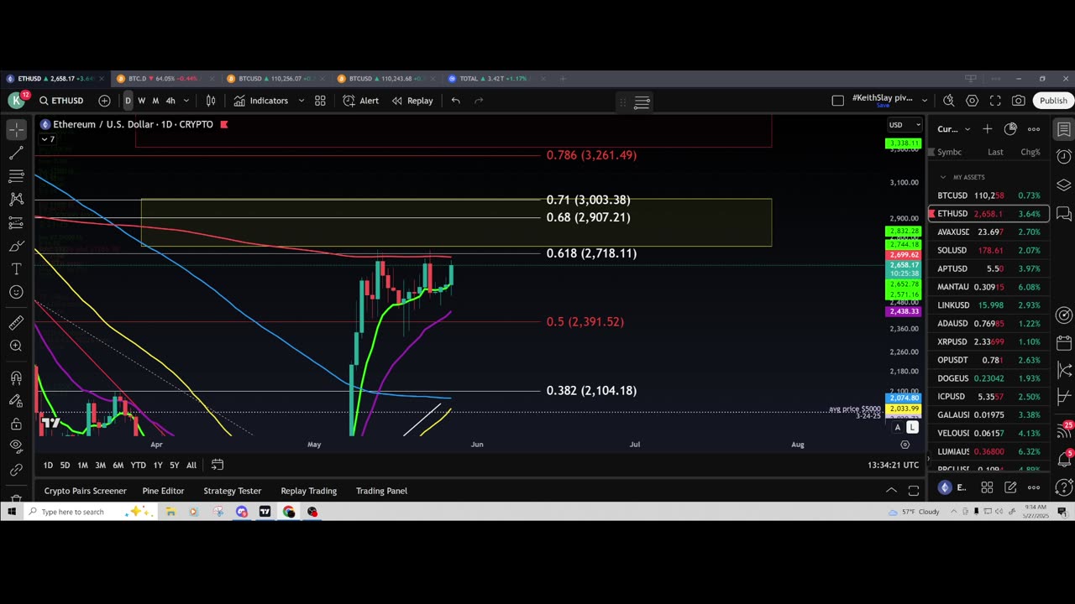Undo the last chart action

pyautogui.click(x=455, y=101)
